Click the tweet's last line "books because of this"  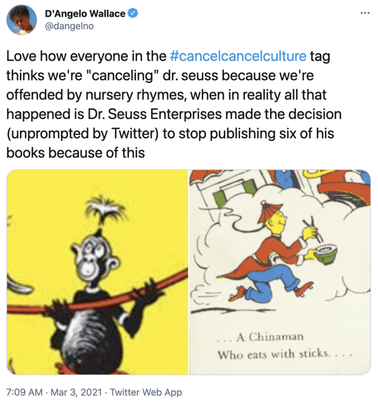pyautogui.click(x=76, y=152)
